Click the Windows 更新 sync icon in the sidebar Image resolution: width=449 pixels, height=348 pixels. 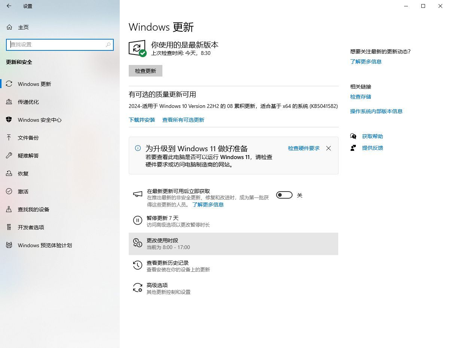click(9, 84)
